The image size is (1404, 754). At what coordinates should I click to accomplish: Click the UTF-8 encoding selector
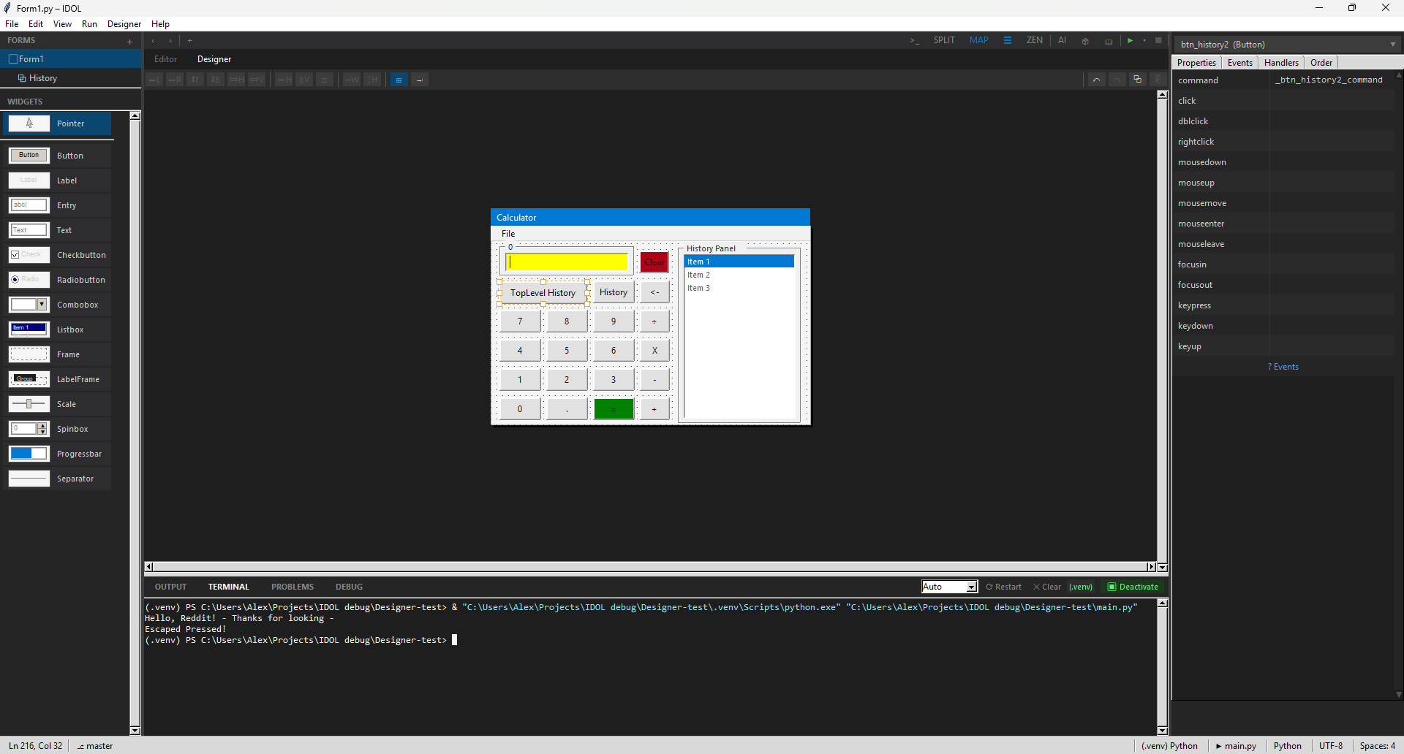click(x=1331, y=746)
